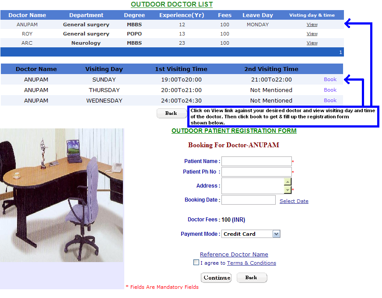
Task: Click Doctor Fees 100 (INR) value
Action: pos(233,220)
